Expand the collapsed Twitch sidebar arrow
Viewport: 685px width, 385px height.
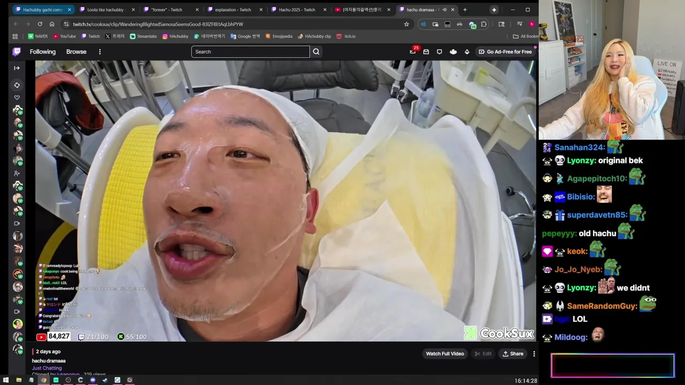point(17,68)
